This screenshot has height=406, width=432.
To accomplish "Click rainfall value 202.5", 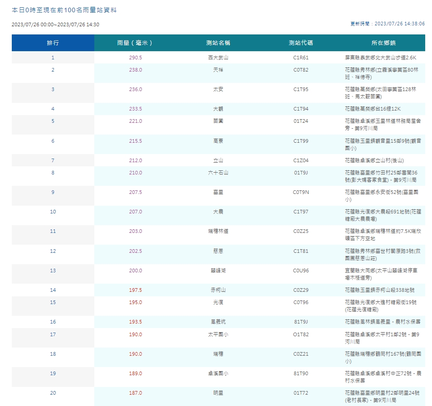I will 136,251.
